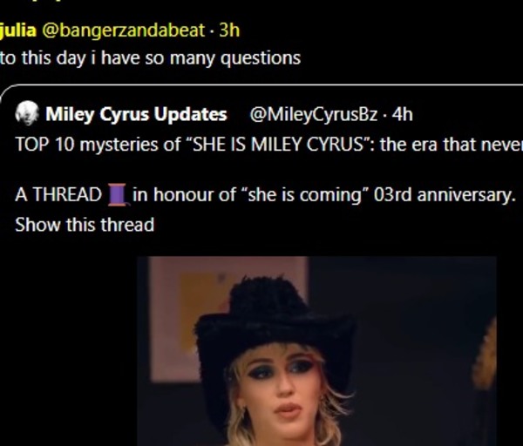Open the 4h timestamp on quoted tweet
523x446 pixels.
pyautogui.click(x=402, y=114)
